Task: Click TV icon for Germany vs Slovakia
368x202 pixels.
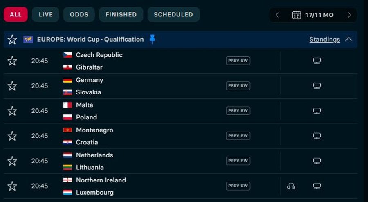Action: tap(316, 86)
